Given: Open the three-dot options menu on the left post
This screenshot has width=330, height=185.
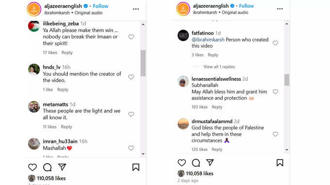Looking at the screenshot, I should [136, 9].
